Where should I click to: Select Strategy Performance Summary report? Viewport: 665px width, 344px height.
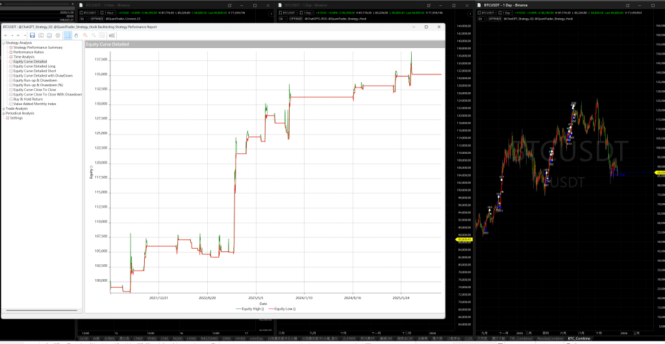(38, 47)
